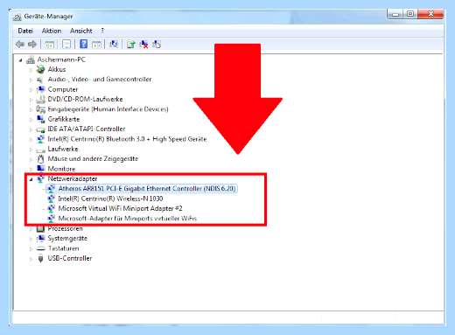This screenshot has height=335, width=455.
Task: Collapse the Netzwerkadapter category
Action: [31, 179]
